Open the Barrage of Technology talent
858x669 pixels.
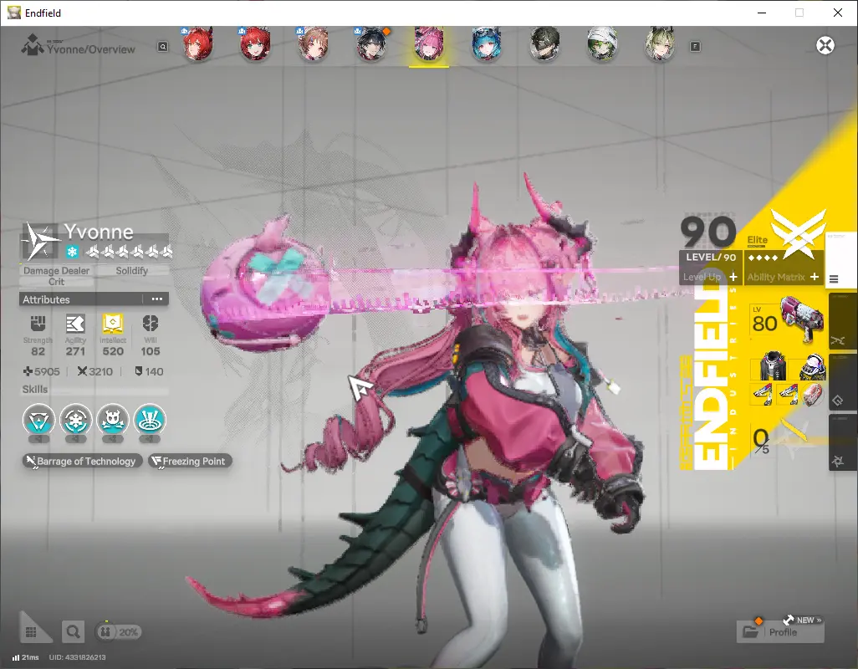click(83, 461)
